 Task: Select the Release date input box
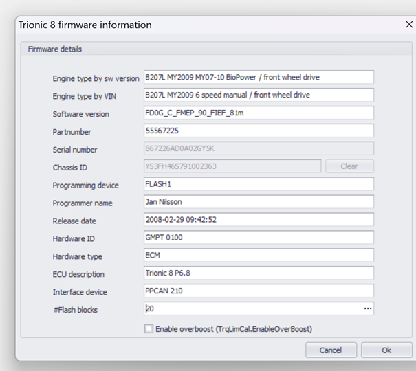coord(258,220)
